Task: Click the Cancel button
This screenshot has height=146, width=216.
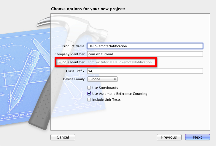Action: (63, 137)
